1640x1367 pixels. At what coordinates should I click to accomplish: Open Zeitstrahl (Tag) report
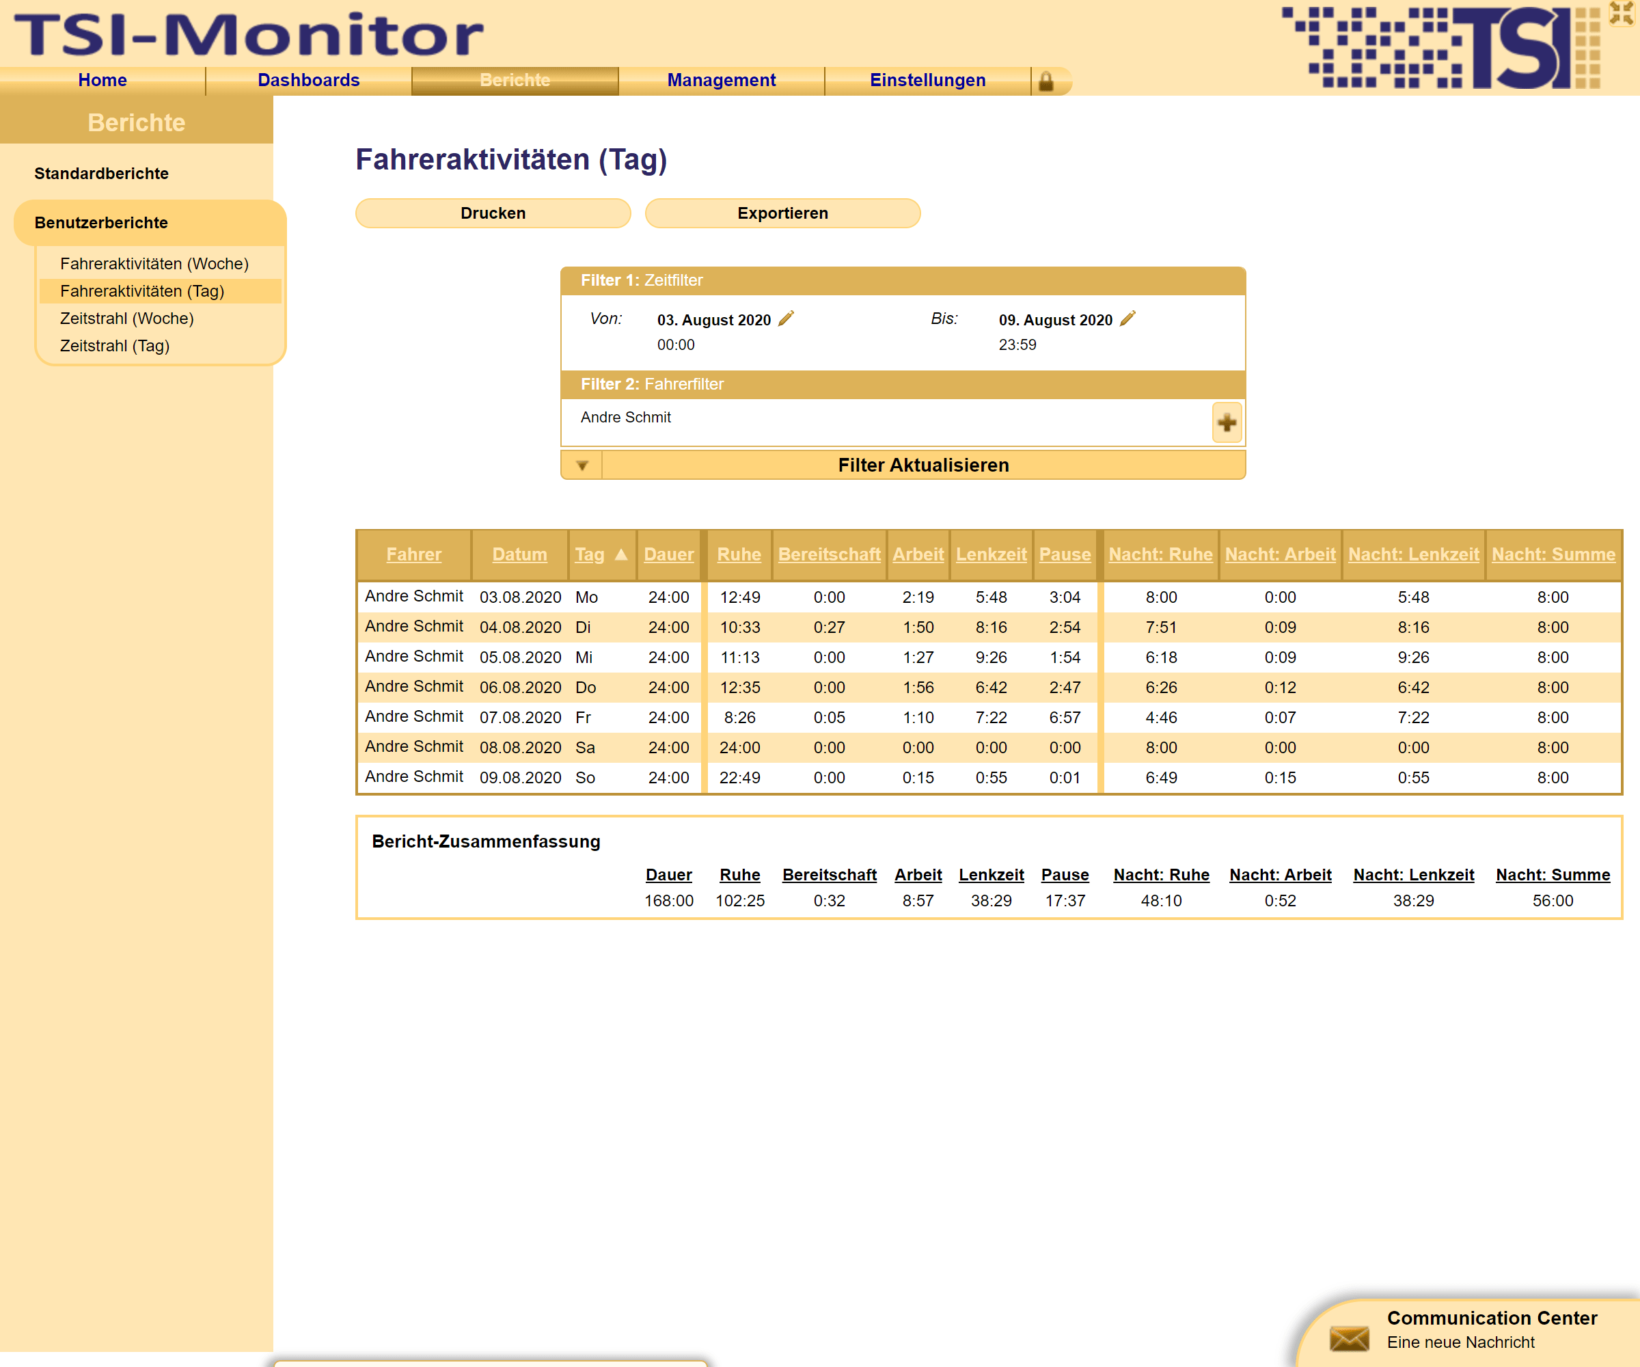[x=115, y=345]
